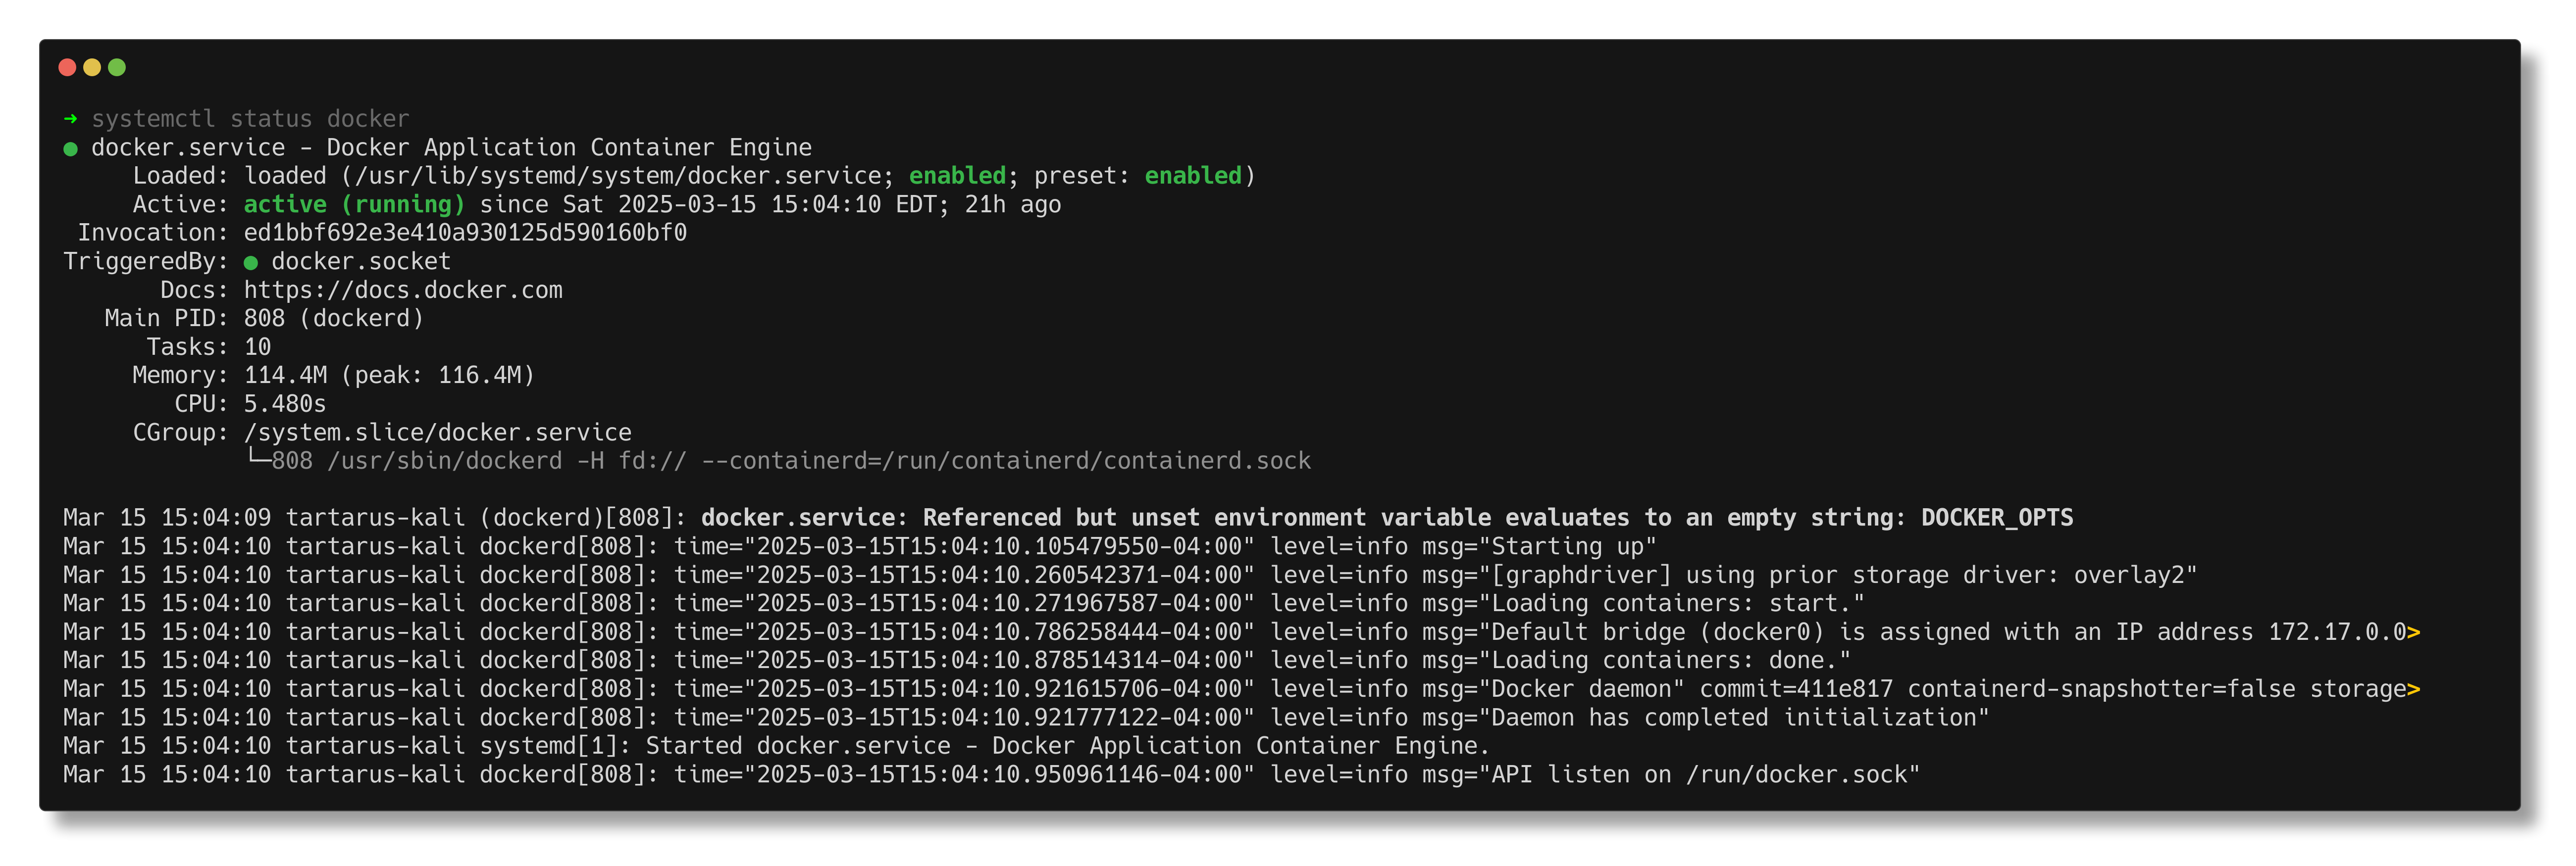Click the Memory value 114.4M
The height and width of the screenshot is (866, 2576).
[x=285, y=376]
